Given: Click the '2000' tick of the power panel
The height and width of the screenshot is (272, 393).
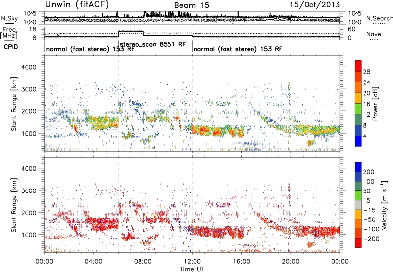Looking at the screenshot, I should coord(28,111).
